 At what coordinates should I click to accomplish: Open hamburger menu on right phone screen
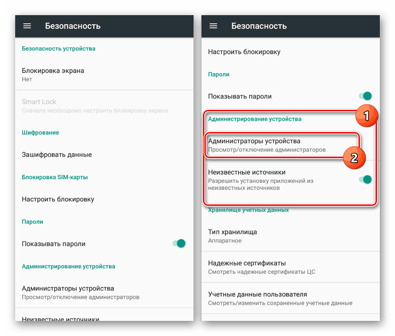[213, 26]
